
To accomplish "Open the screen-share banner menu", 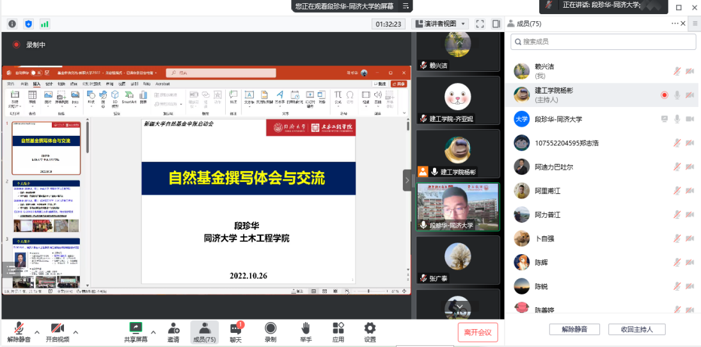I will pyautogui.click(x=405, y=6).
